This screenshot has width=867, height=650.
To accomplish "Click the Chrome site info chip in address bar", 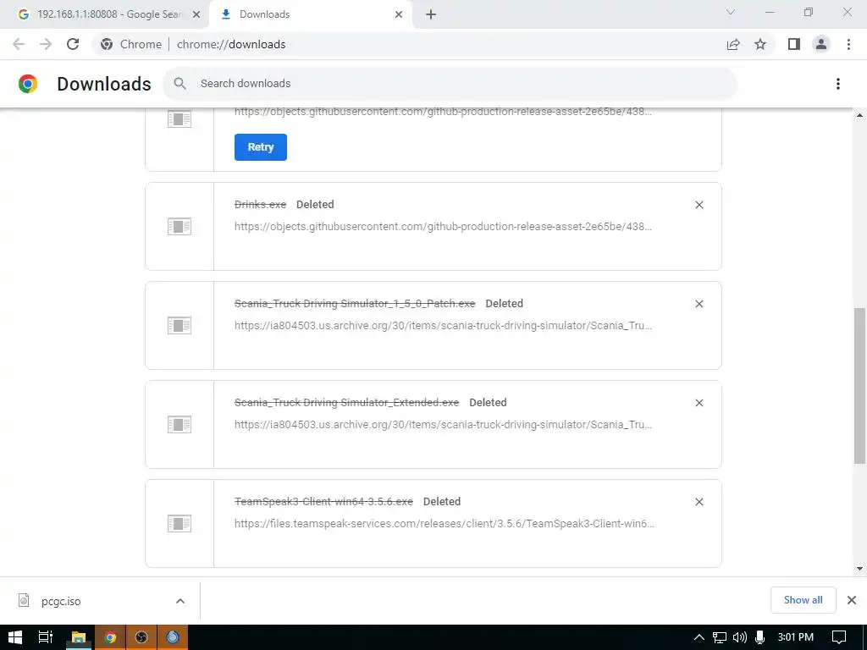I will pyautogui.click(x=131, y=44).
